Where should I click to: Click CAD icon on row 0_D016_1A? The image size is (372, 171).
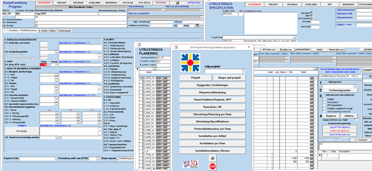[165, 78]
